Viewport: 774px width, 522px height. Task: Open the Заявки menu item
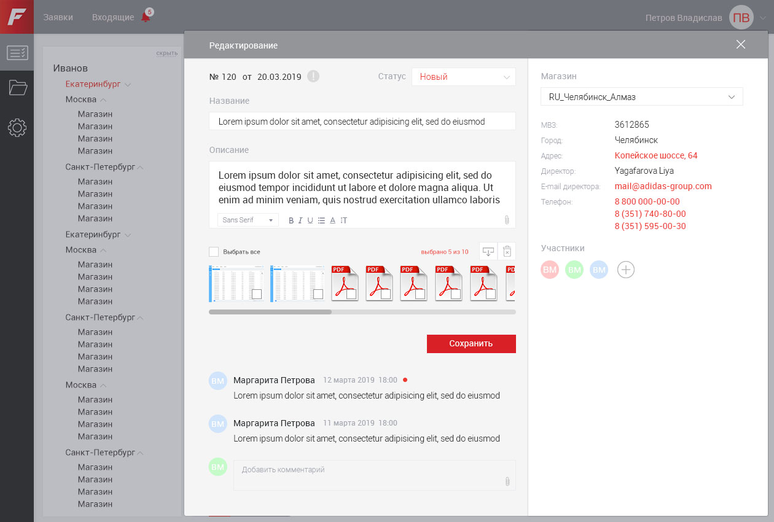(58, 17)
